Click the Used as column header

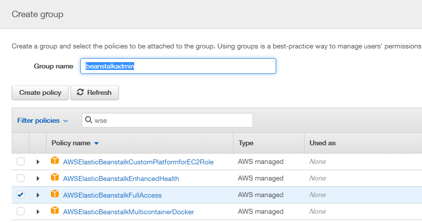pyautogui.click(x=322, y=143)
